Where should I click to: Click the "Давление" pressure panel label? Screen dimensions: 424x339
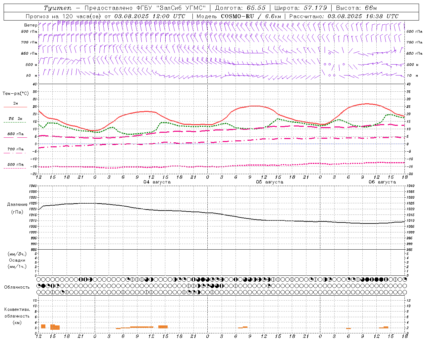(x=17, y=205)
